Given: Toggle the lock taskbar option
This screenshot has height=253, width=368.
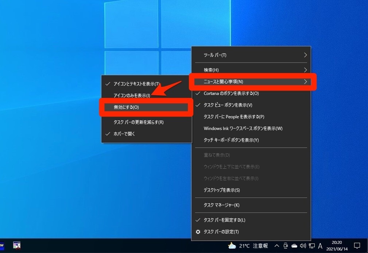Looking at the screenshot, I should (224, 220).
